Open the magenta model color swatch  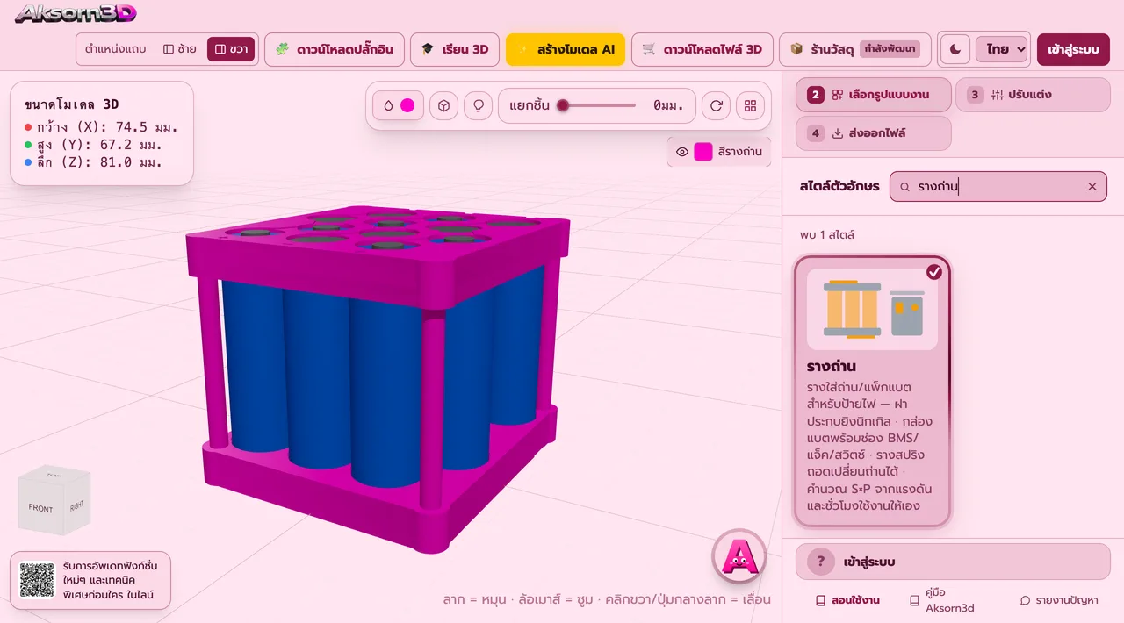coord(407,105)
